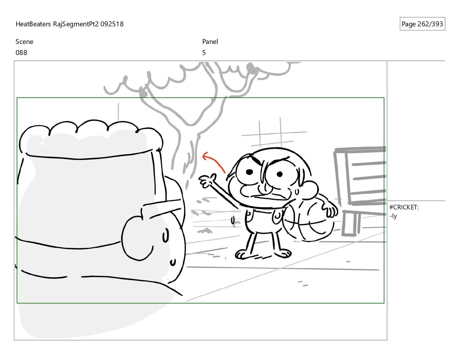Click the scene number '088'
459x354 pixels.
coord(21,53)
